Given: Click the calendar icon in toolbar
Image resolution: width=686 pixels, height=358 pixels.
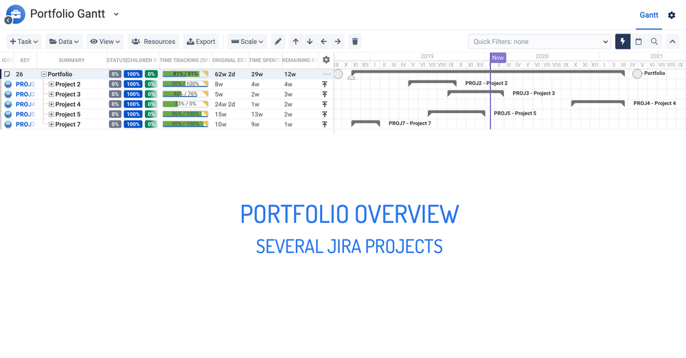Looking at the screenshot, I should click(x=639, y=42).
